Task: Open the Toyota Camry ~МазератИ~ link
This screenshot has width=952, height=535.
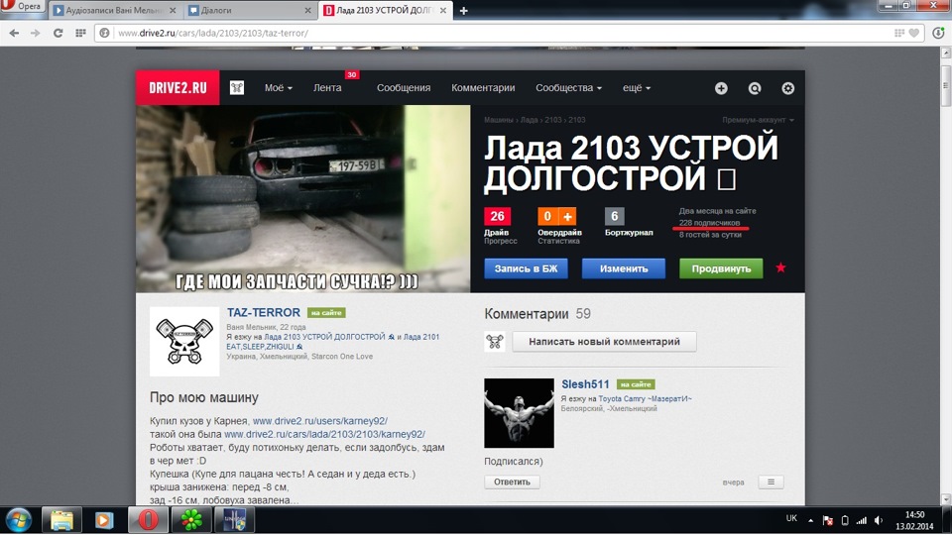Action: point(645,398)
